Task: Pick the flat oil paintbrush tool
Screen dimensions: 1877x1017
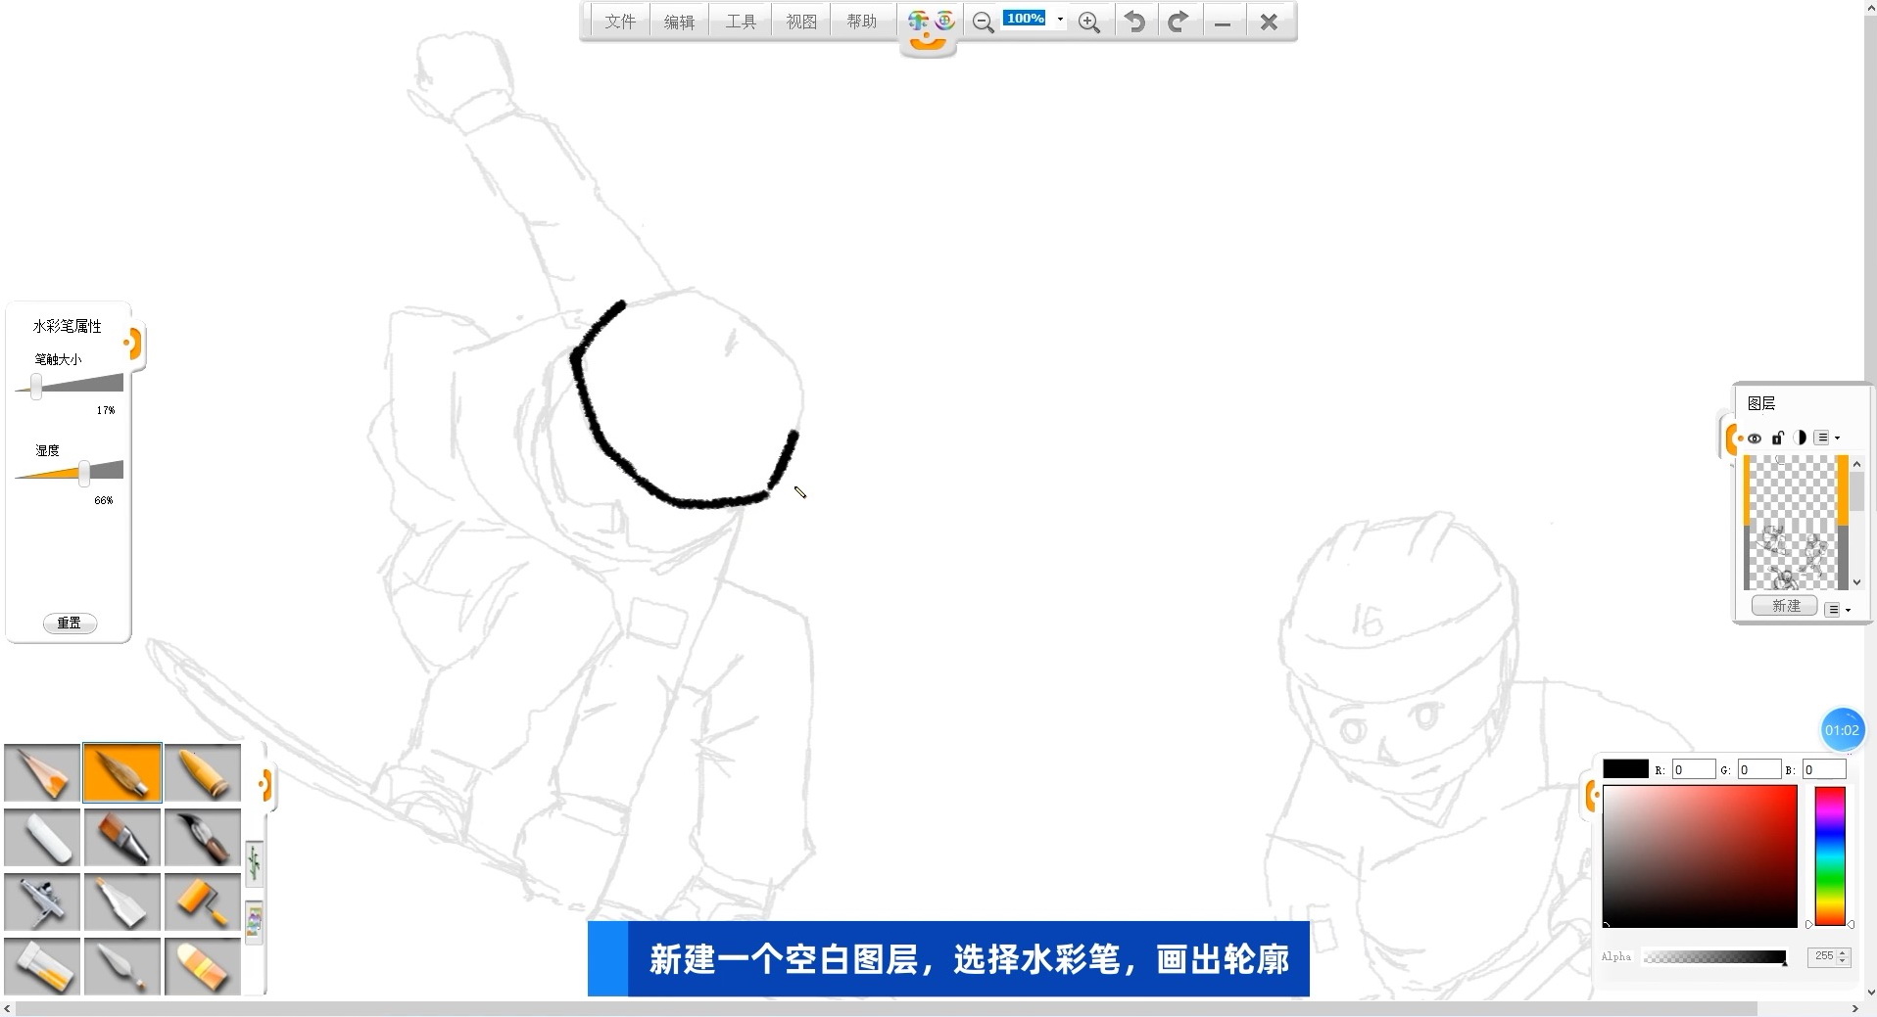Action: 122,837
